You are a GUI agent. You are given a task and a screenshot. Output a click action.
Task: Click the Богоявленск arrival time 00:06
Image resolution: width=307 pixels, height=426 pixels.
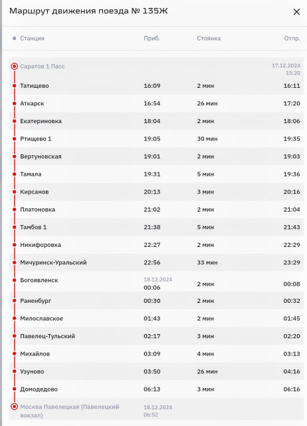152,288
